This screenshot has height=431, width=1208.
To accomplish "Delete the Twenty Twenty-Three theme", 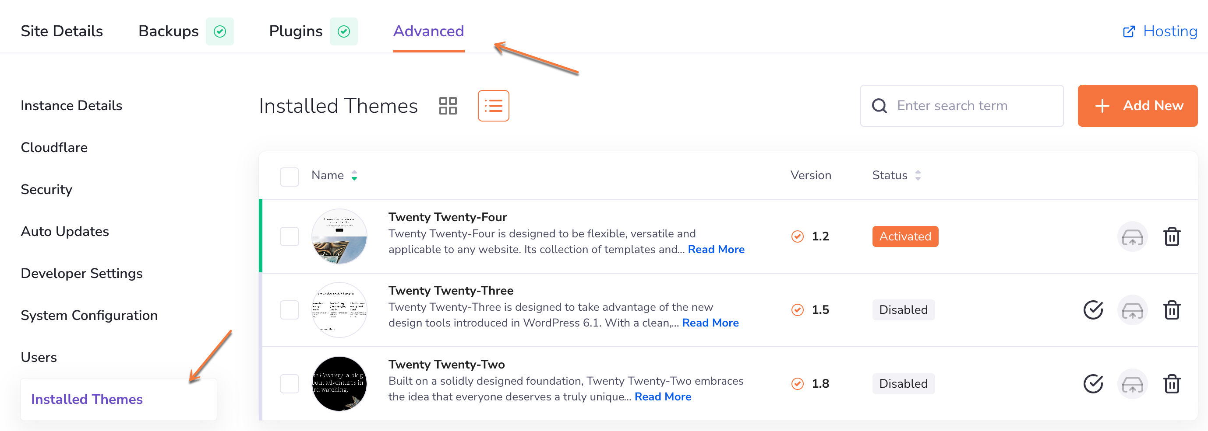I will pyautogui.click(x=1171, y=310).
